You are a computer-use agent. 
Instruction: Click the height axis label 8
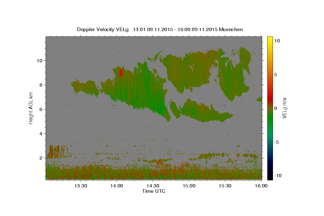point(41,85)
